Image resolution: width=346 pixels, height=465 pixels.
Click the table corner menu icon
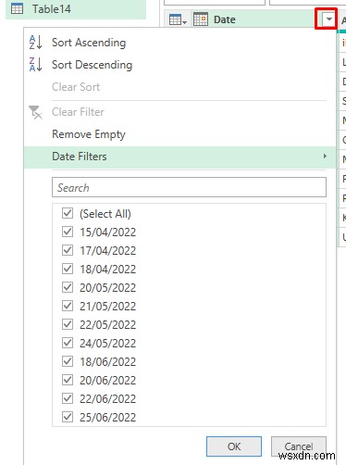click(x=178, y=20)
